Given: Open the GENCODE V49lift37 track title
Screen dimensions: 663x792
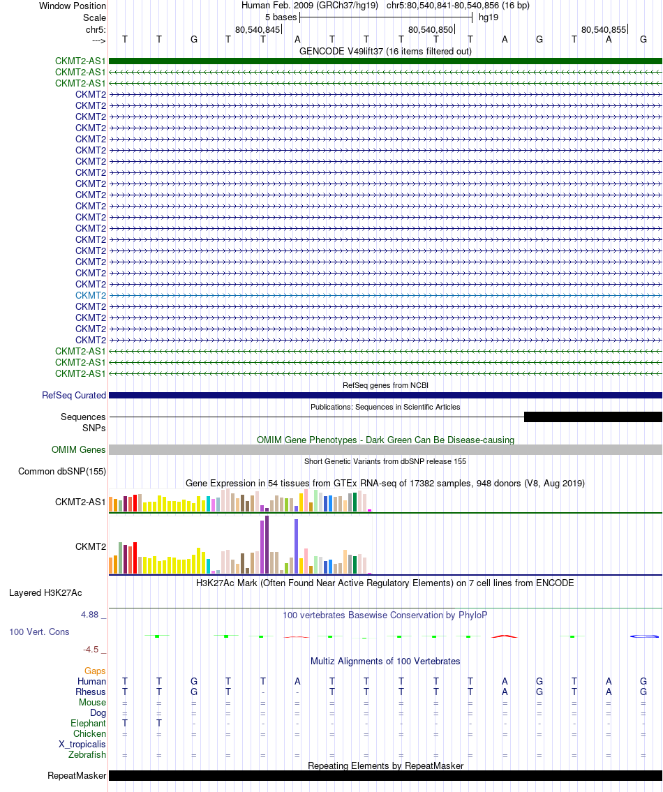Looking at the screenshot, I should 385,51.
